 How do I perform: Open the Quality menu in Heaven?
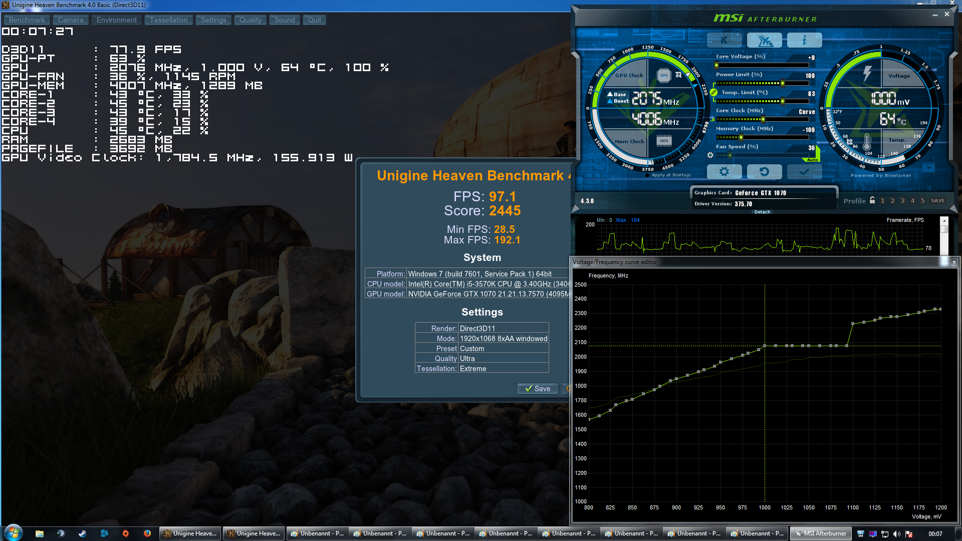[250, 20]
